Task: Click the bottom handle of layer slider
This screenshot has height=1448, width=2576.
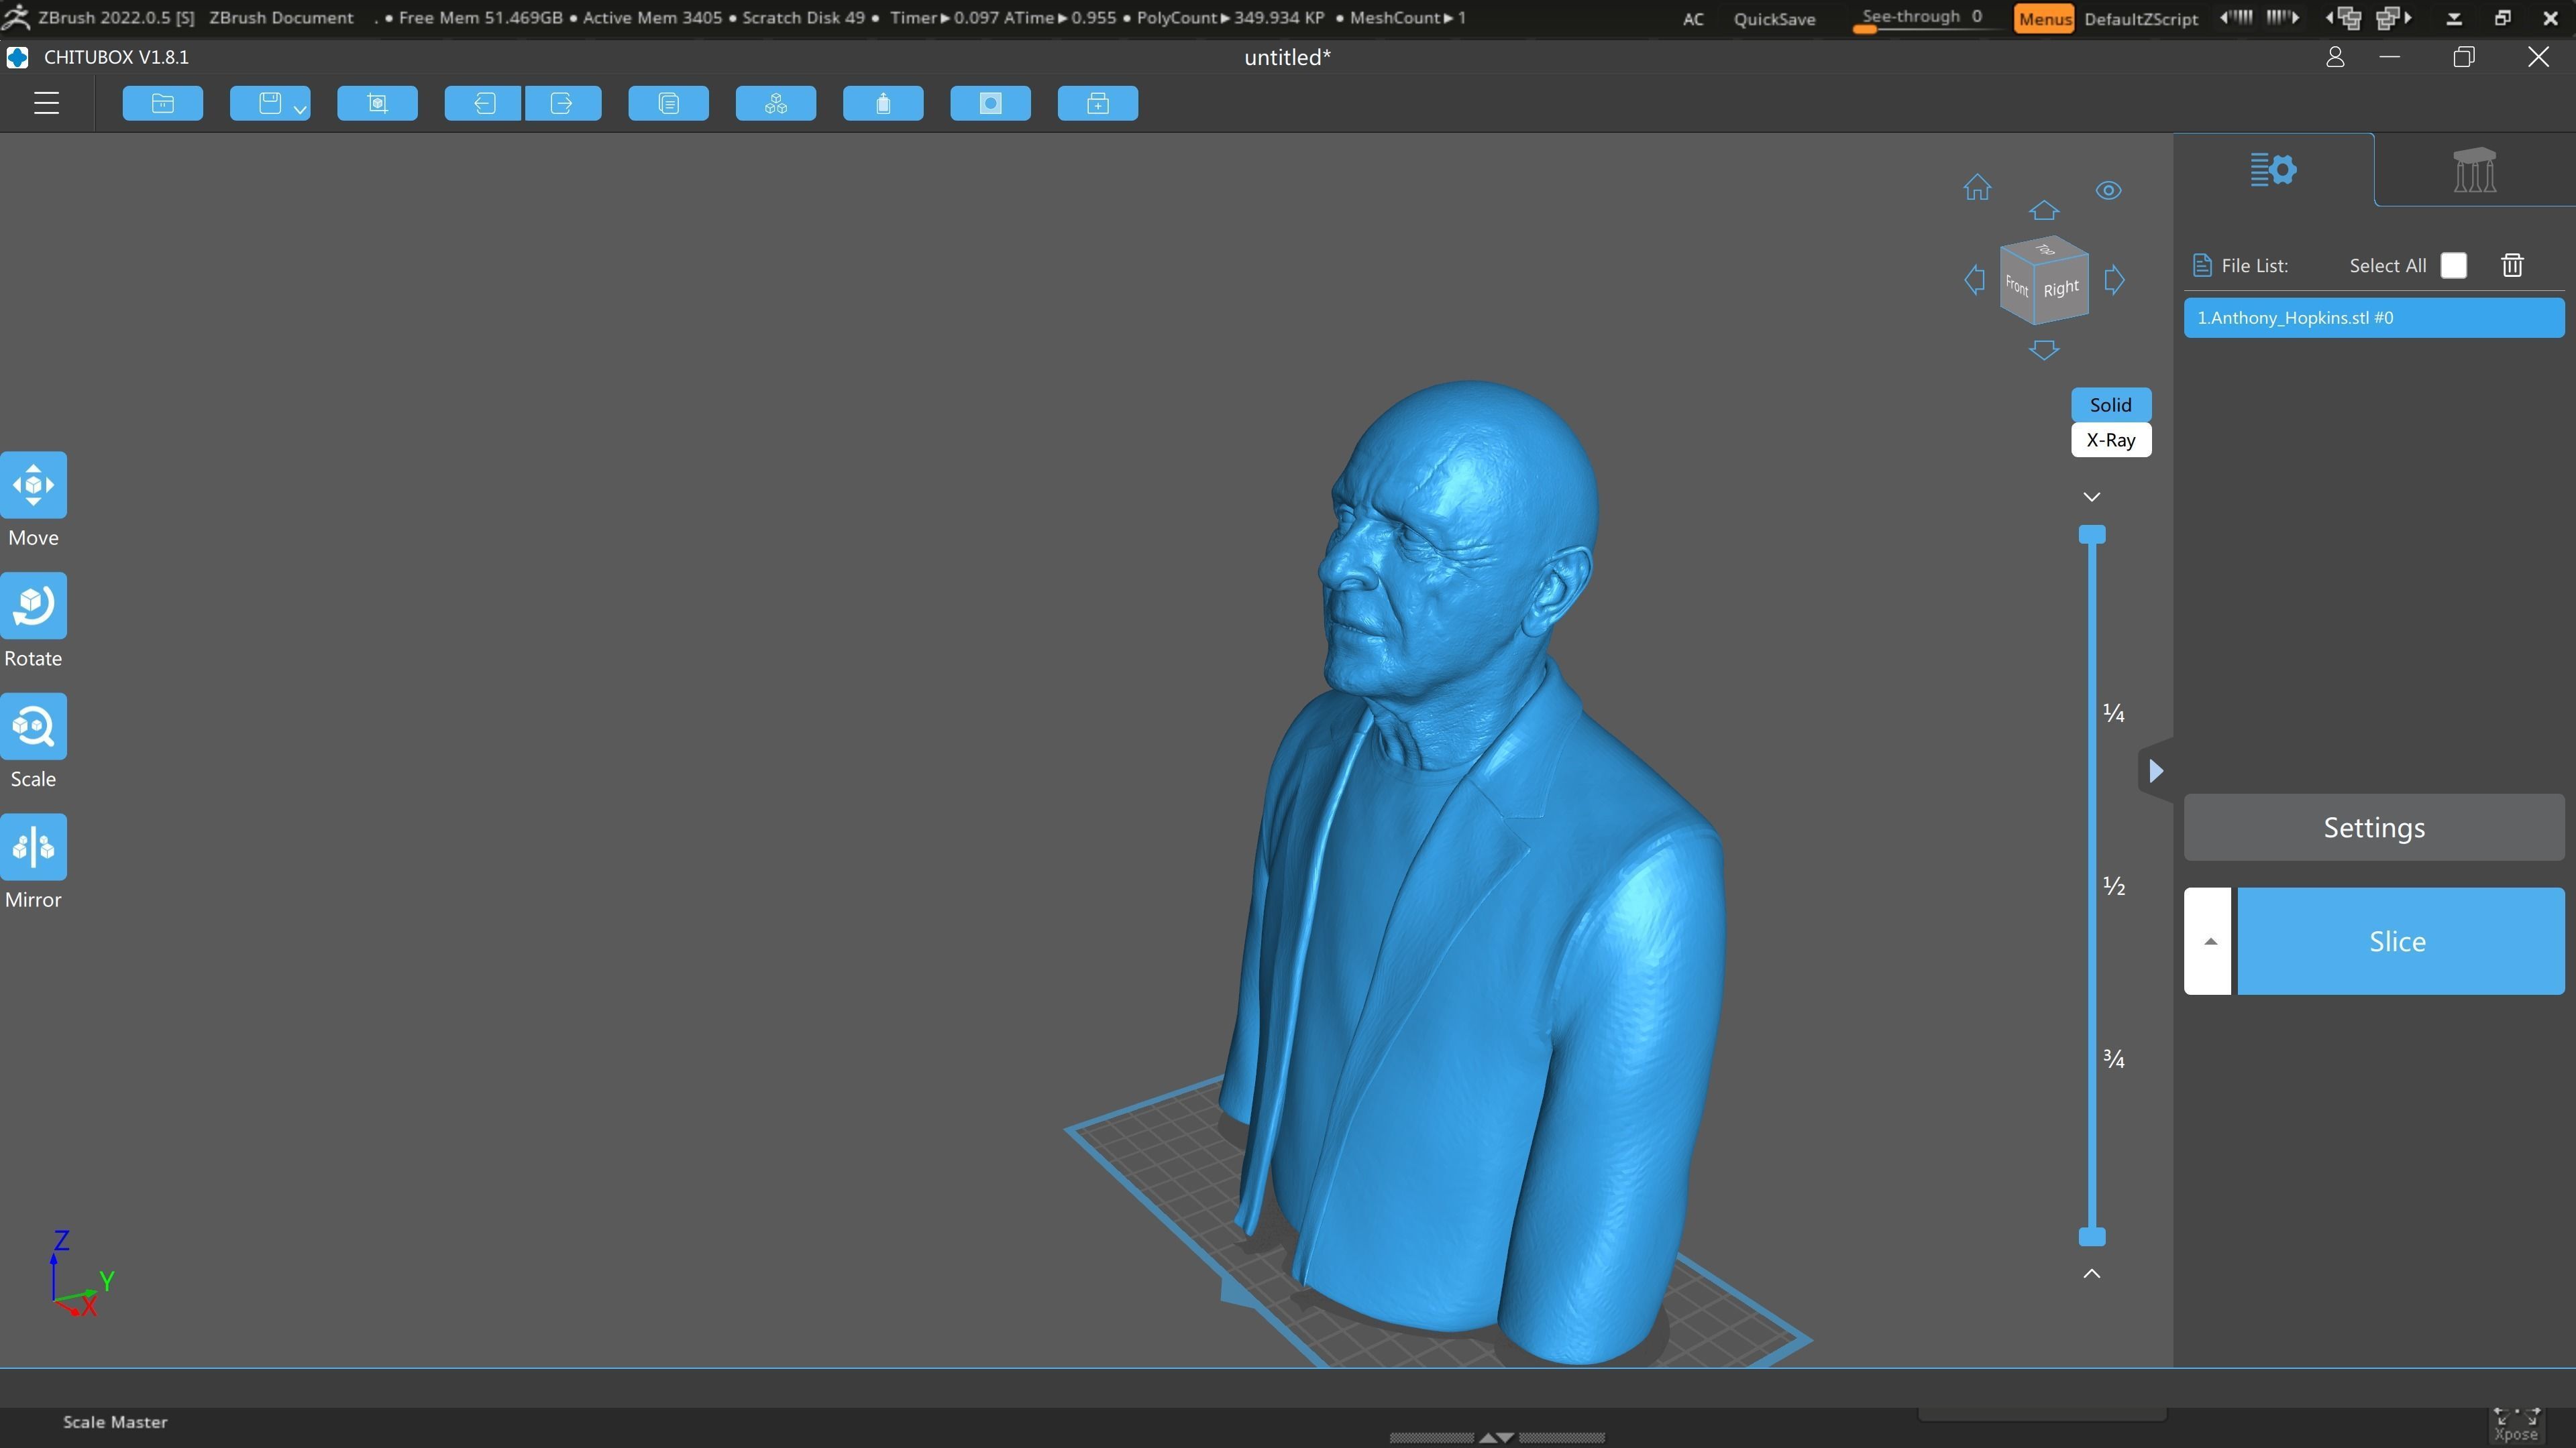Action: click(2092, 1237)
